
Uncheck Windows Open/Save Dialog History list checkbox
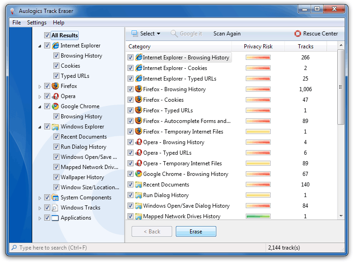130,206
